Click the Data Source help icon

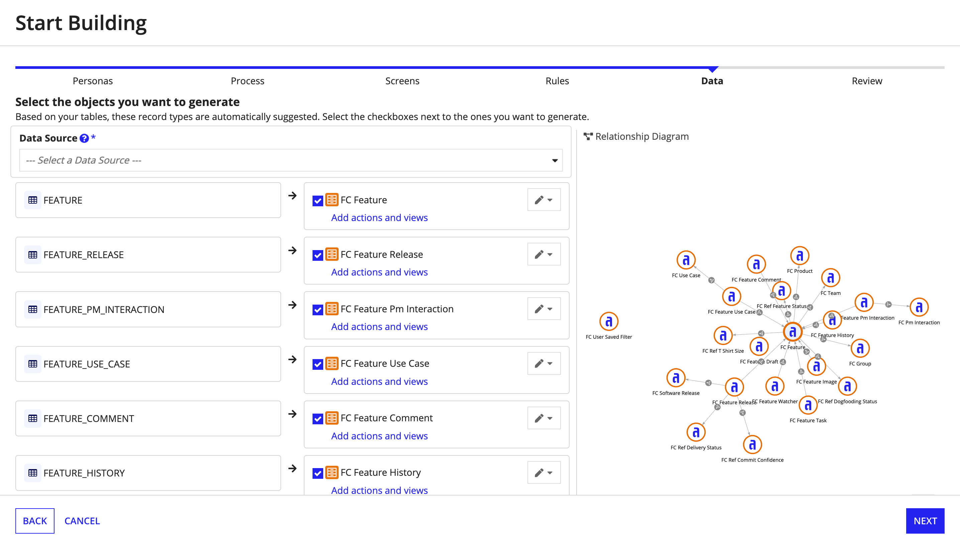point(84,138)
